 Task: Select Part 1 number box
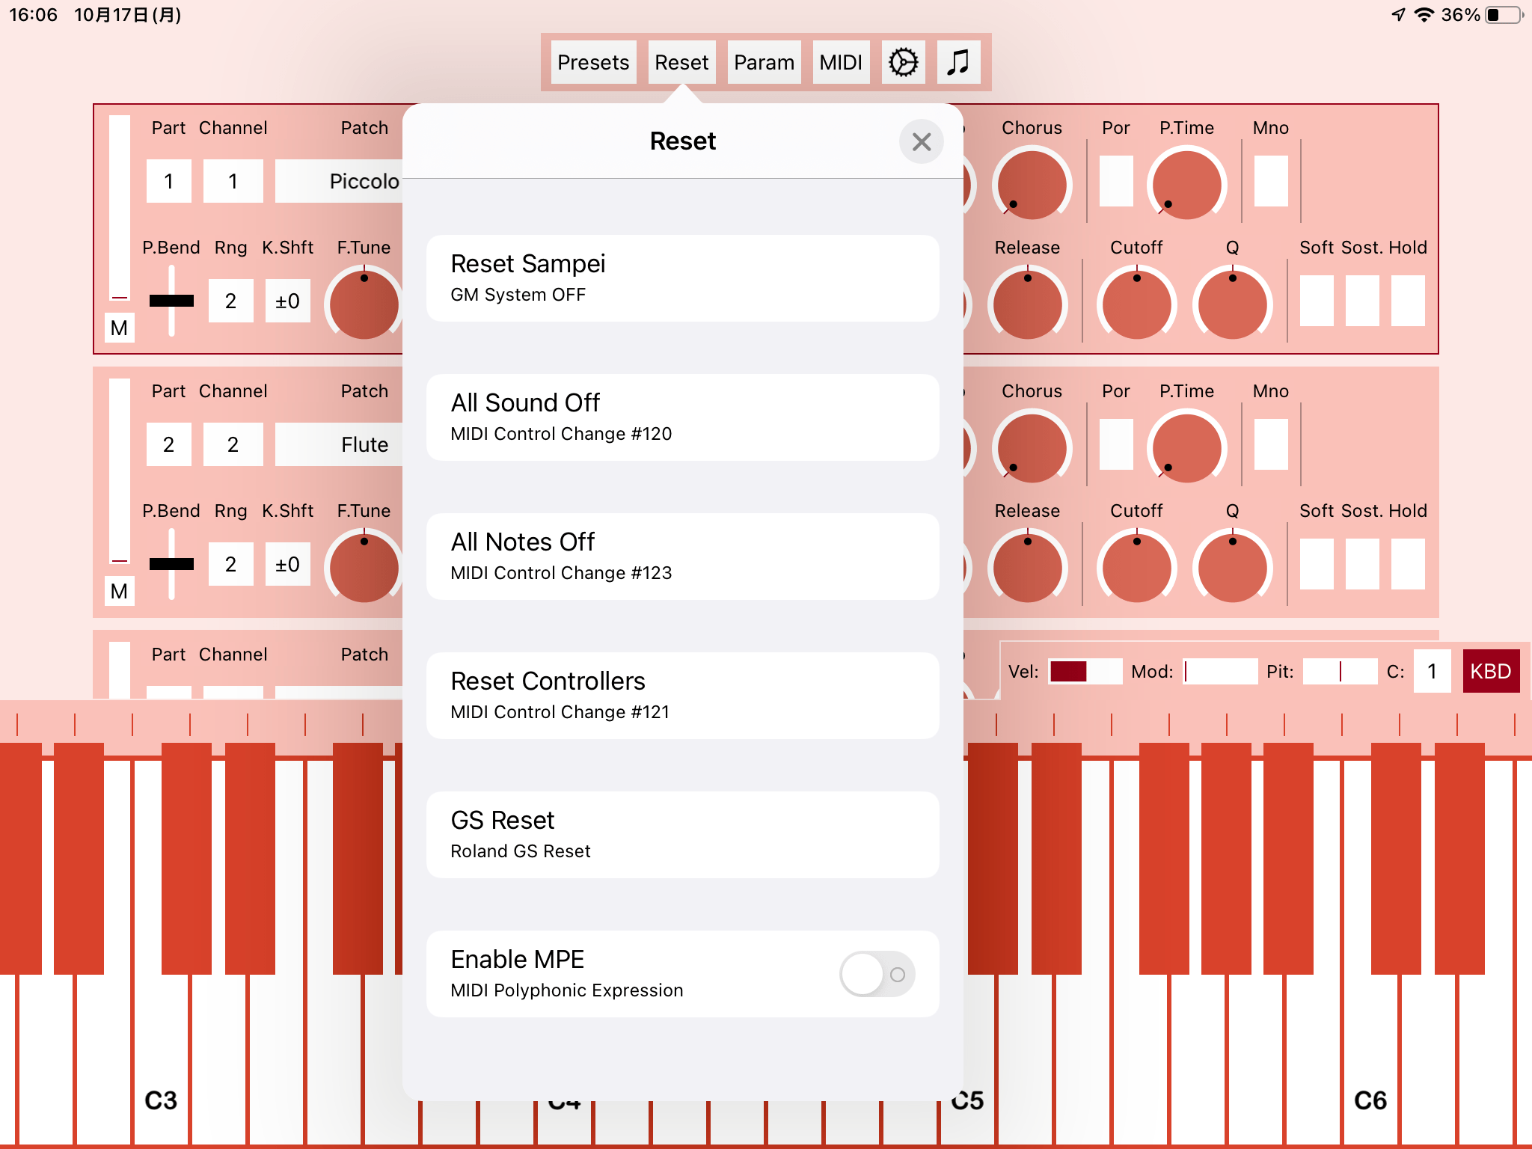pyautogui.click(x=168, y=181)
